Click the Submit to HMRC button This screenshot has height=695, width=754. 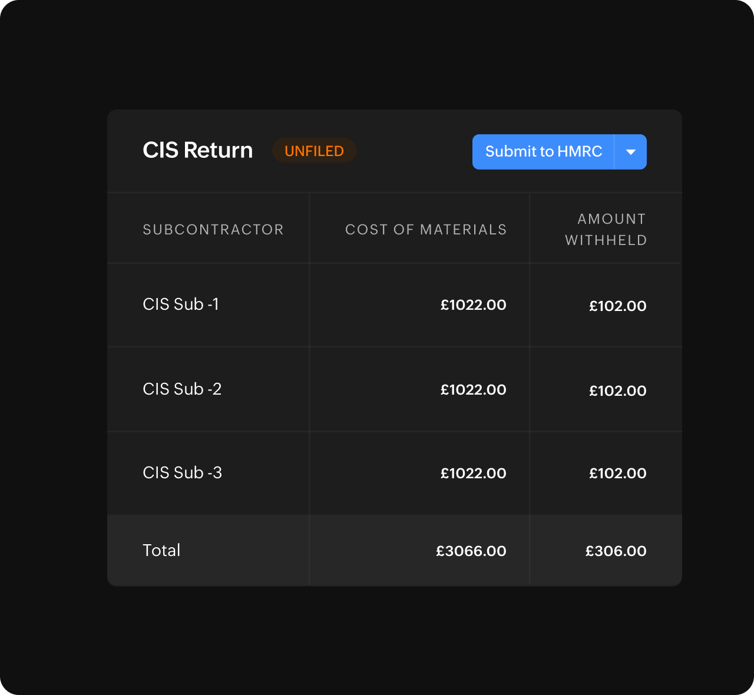543,152
